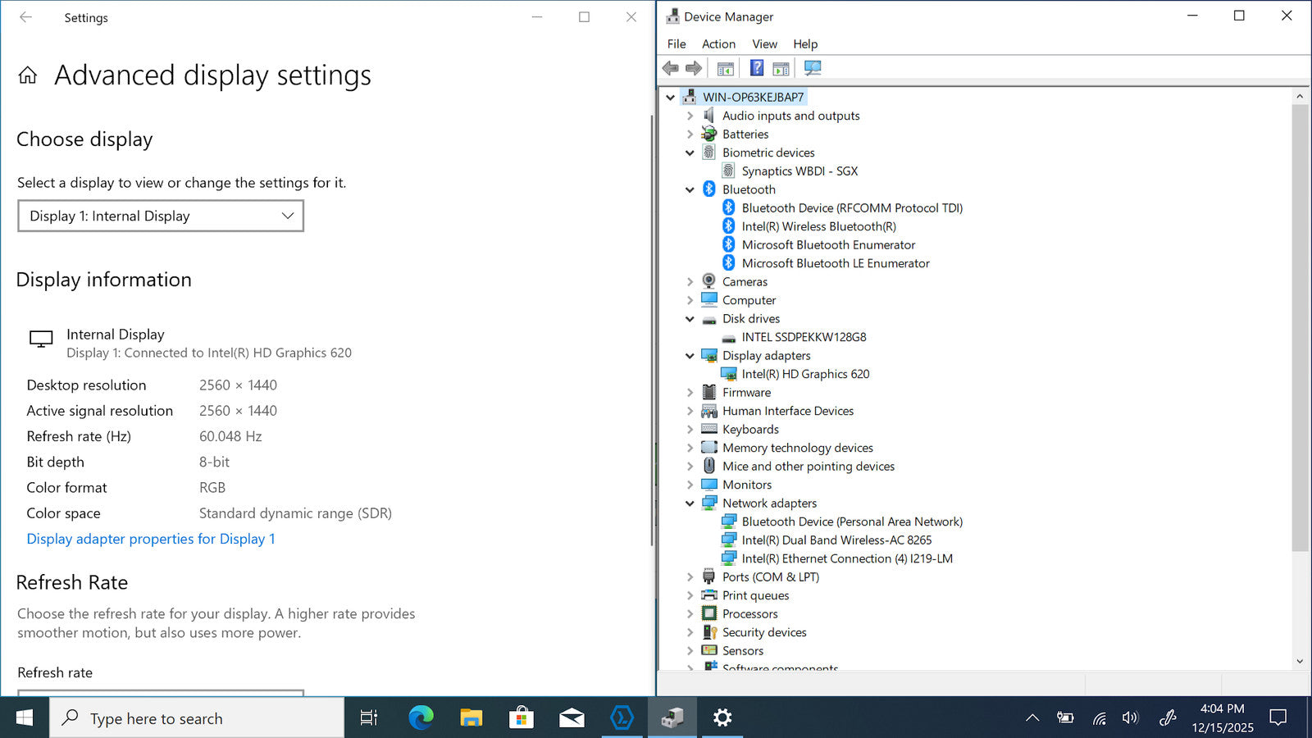Open Microsoft Edge from the taskbar
This screenshot has width=1312, height=738.
[x=421, y=718]
